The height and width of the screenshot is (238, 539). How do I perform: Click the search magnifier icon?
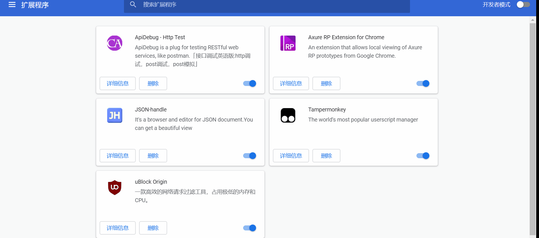click(133, 4)
